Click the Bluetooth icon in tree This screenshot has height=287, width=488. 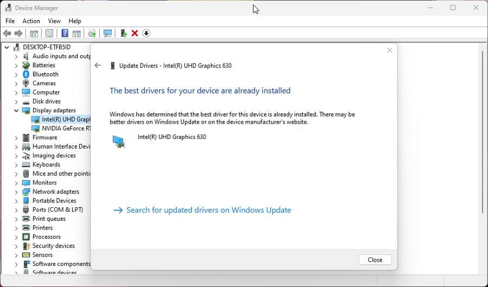click(26, 74)
